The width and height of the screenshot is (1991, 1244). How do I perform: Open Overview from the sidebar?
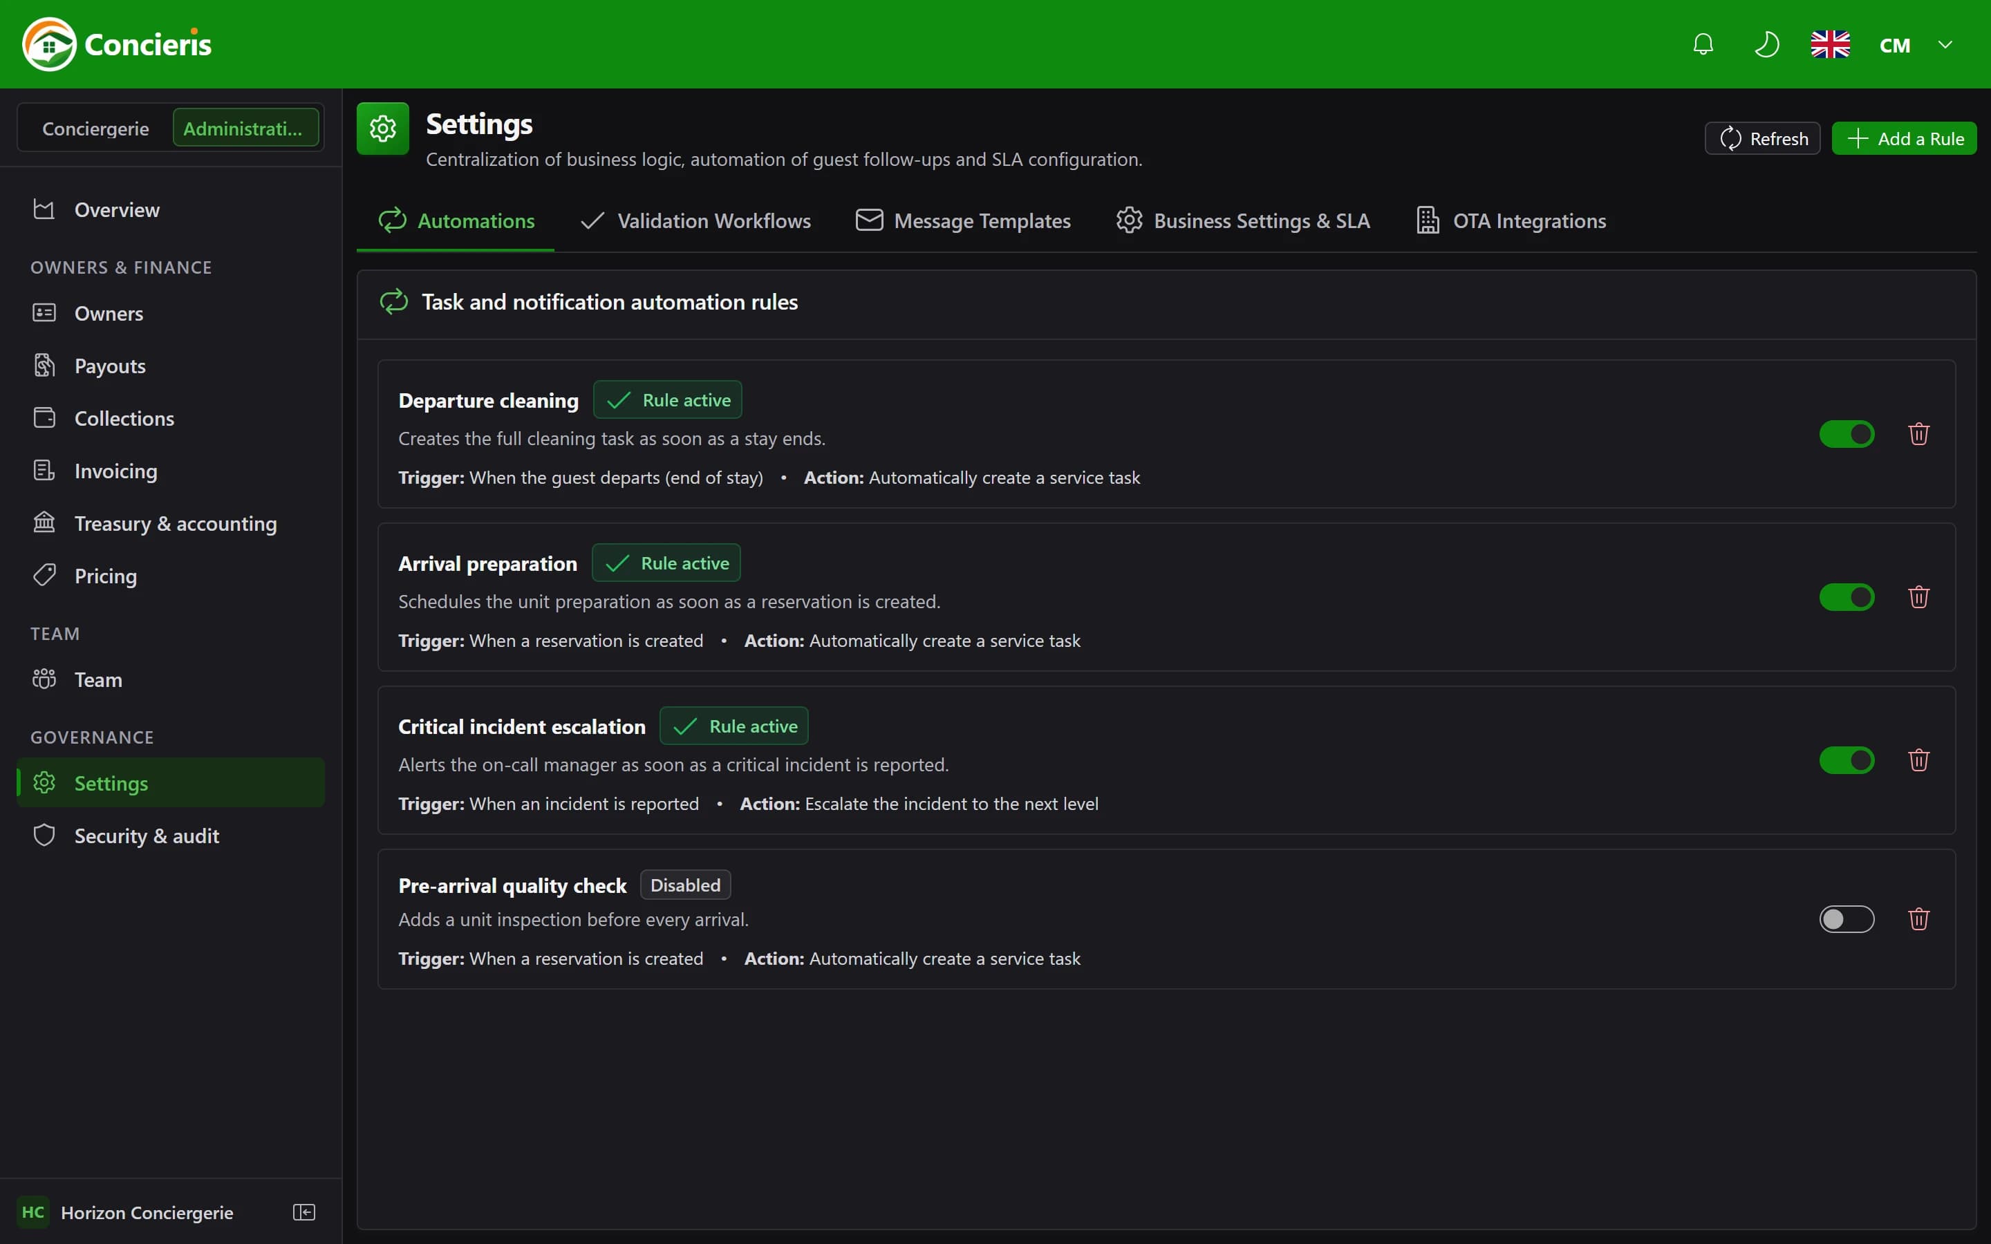(170, 210)
